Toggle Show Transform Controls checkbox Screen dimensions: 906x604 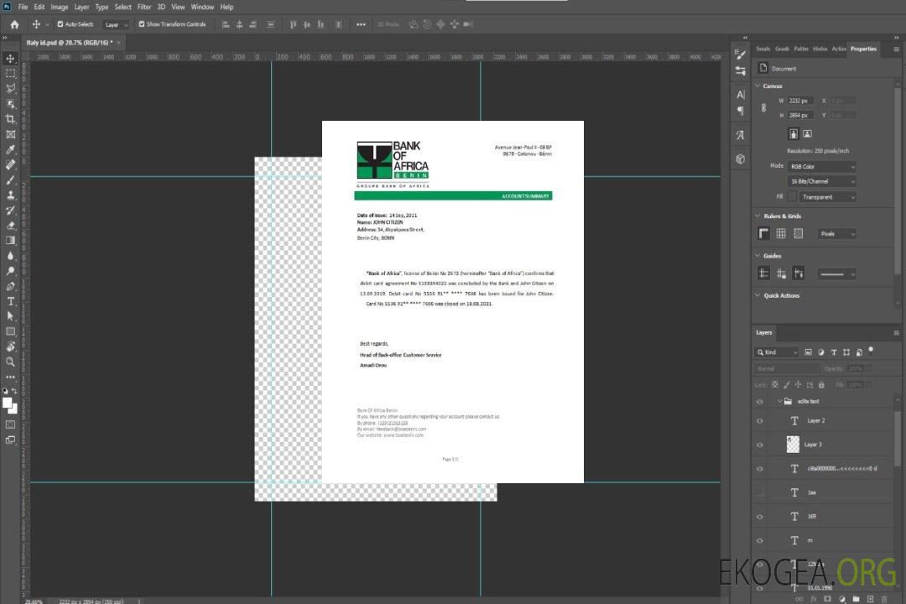[142, 24]
